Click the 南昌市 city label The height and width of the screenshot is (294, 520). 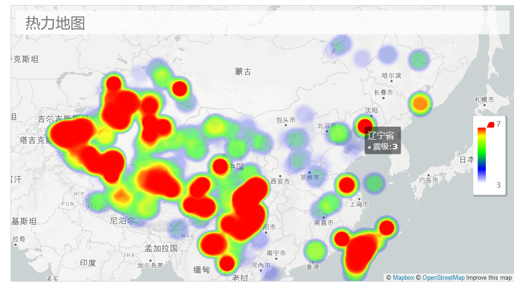pyautogui.click(x=324, y=223)
